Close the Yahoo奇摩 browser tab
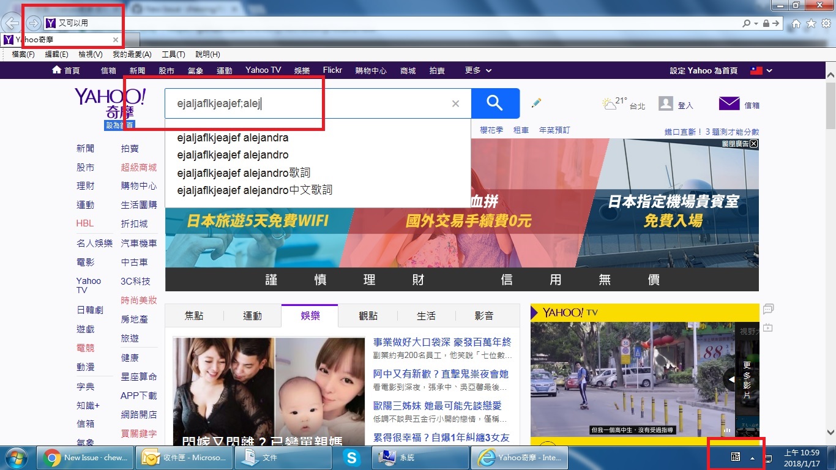The width and height of the screenshot is (836, 470). pyautogui.click(x=116, y=40)
